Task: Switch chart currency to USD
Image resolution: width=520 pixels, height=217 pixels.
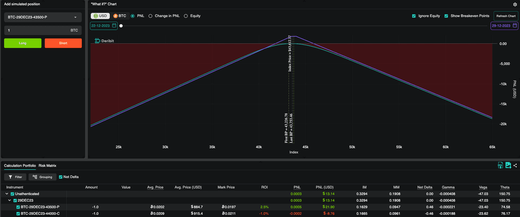Action: coord(101,16)
